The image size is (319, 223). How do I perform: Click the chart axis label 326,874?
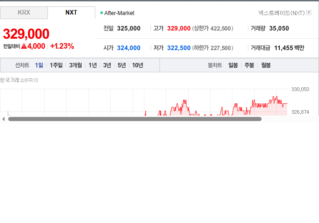[300, 112]
